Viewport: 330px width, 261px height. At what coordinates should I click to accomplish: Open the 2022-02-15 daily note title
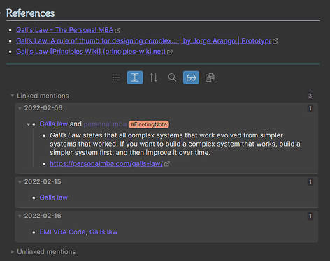coord(43,181)
